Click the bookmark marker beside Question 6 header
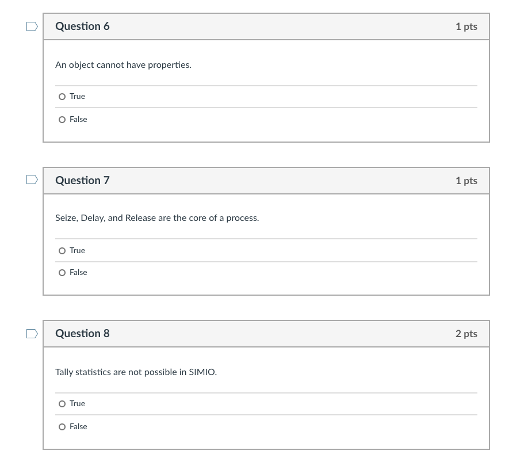 32,26
